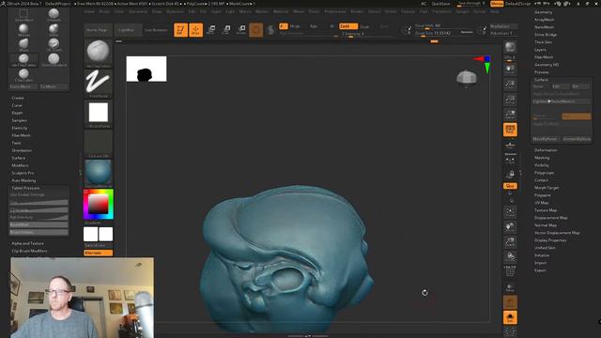
Task: Open the Document menu
Action: pyautogui.click(x=138, y=11)
